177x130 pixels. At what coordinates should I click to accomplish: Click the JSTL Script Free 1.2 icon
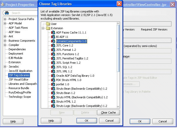click(53, 63)
